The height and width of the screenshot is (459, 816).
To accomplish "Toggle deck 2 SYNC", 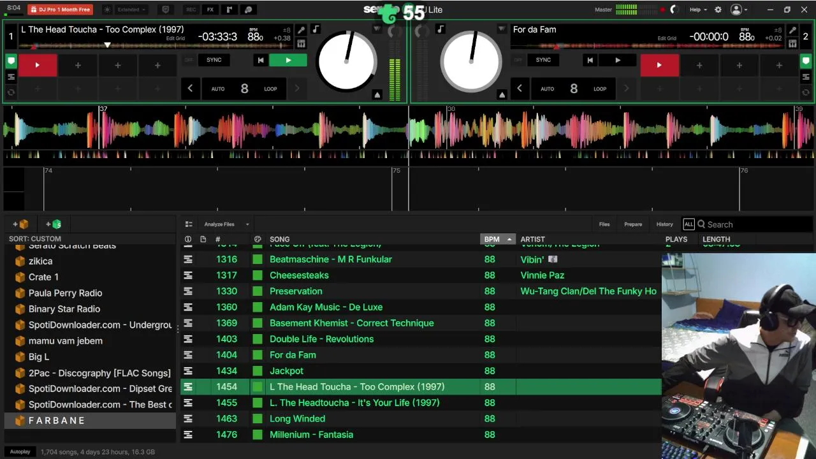I will (x=543, y=60).
